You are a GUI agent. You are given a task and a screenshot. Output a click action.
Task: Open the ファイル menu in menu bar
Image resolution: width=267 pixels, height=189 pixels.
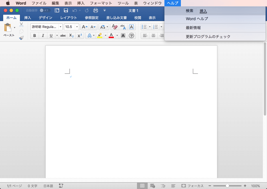click(39, 3)
